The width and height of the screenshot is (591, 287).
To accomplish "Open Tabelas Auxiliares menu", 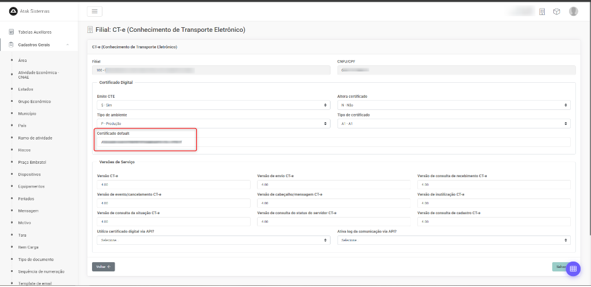I will 35,32.
